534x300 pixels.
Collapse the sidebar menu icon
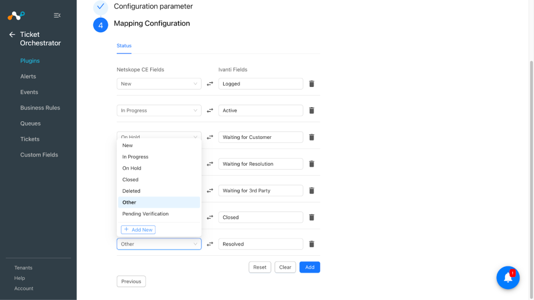(x=57, y=15)
